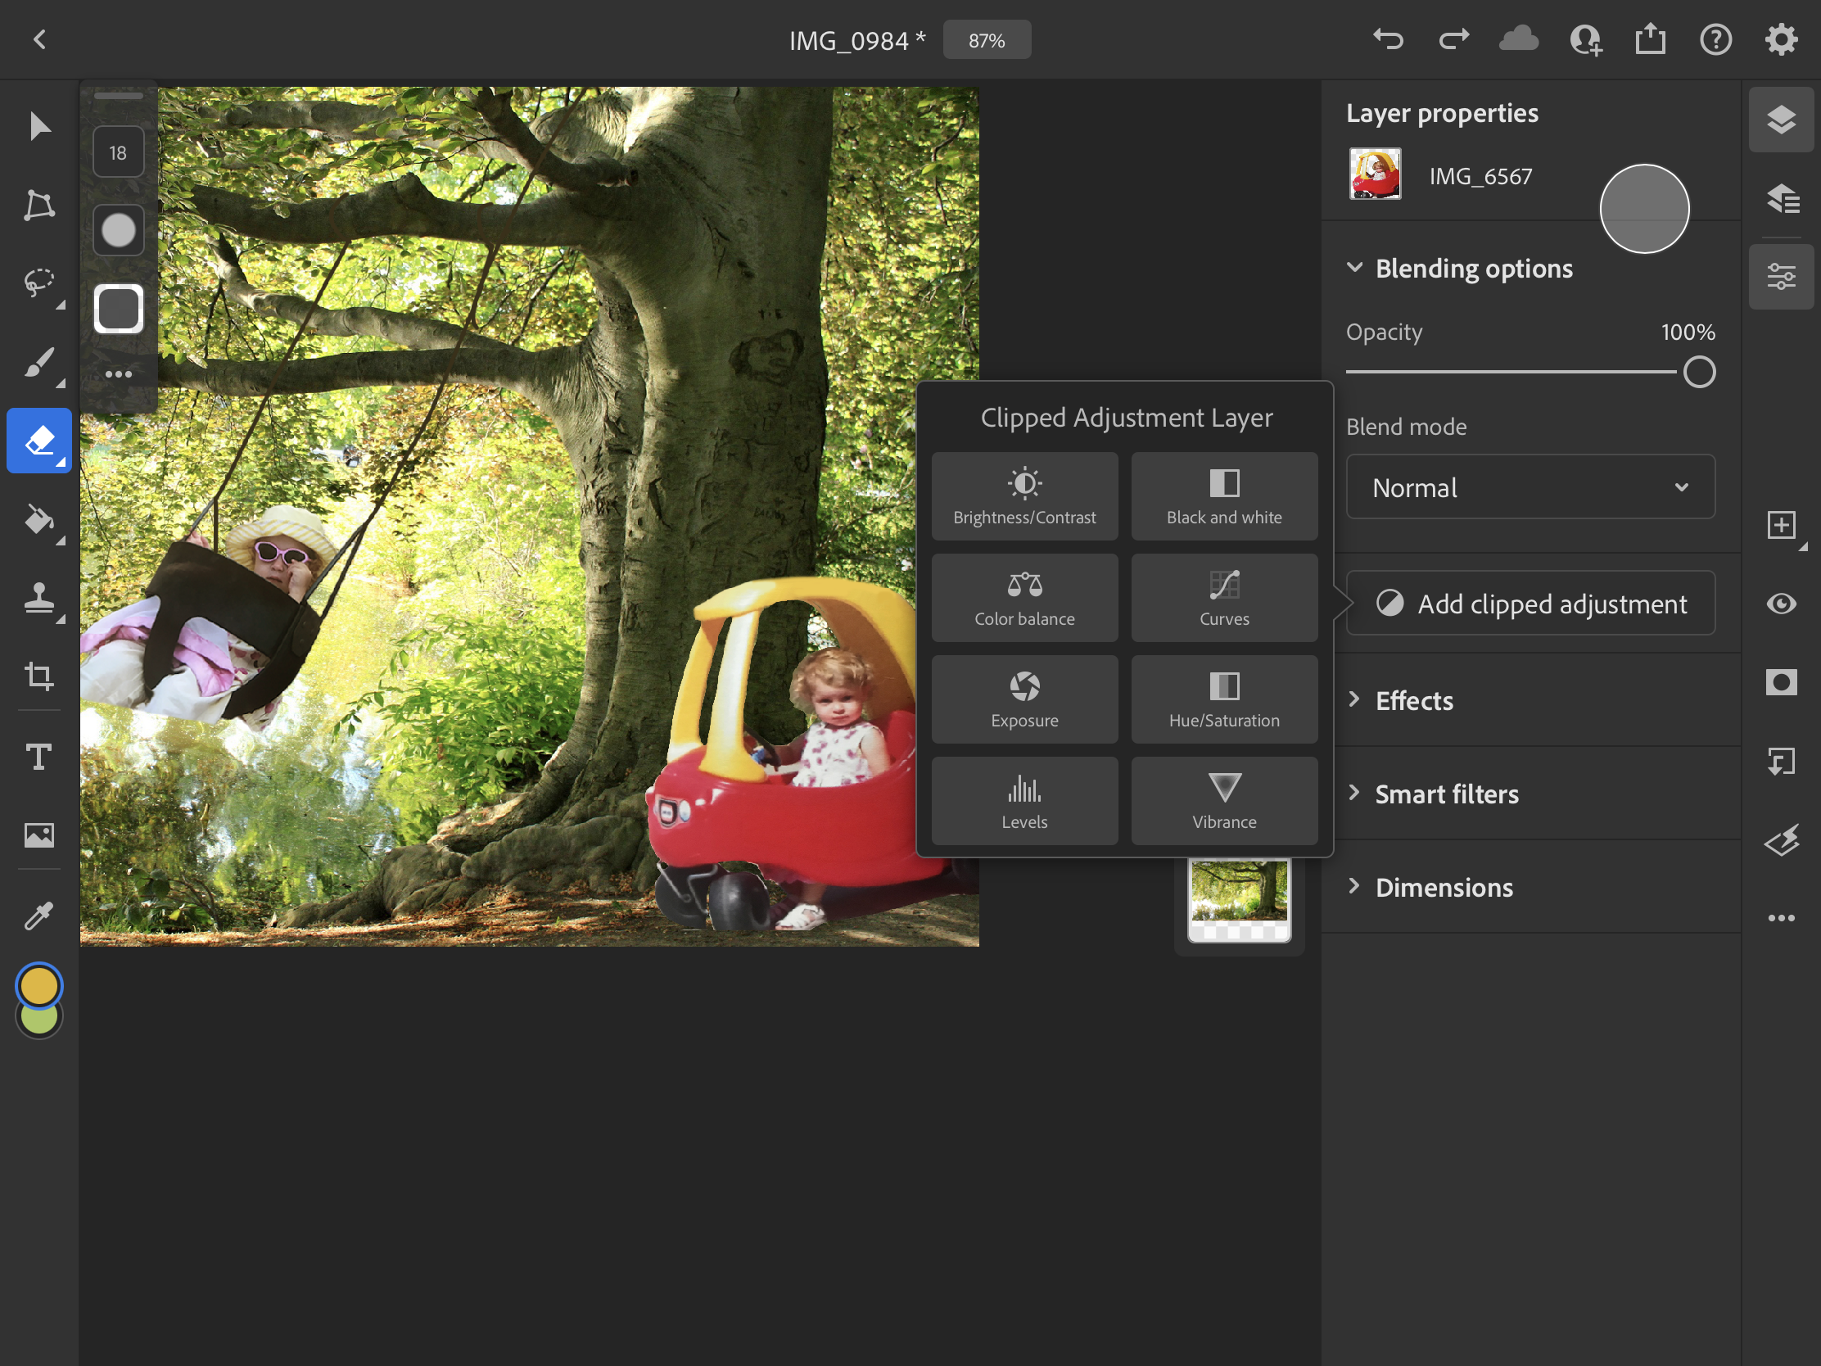This screenshot has width=1821, height=1366.
Task: Select the IMG_6567 layer thumbnail
Action: (x=1375, y=174)
